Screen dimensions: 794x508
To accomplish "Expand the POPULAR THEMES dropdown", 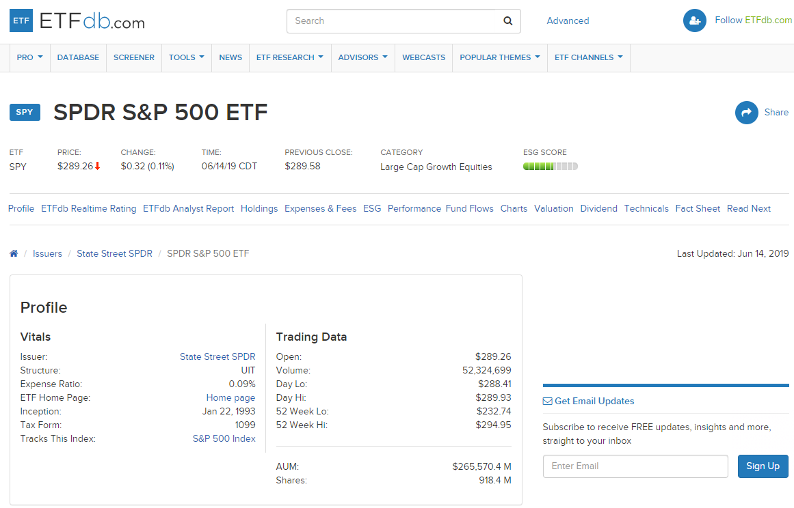I will pyautogui.click(x=500, y=57).
